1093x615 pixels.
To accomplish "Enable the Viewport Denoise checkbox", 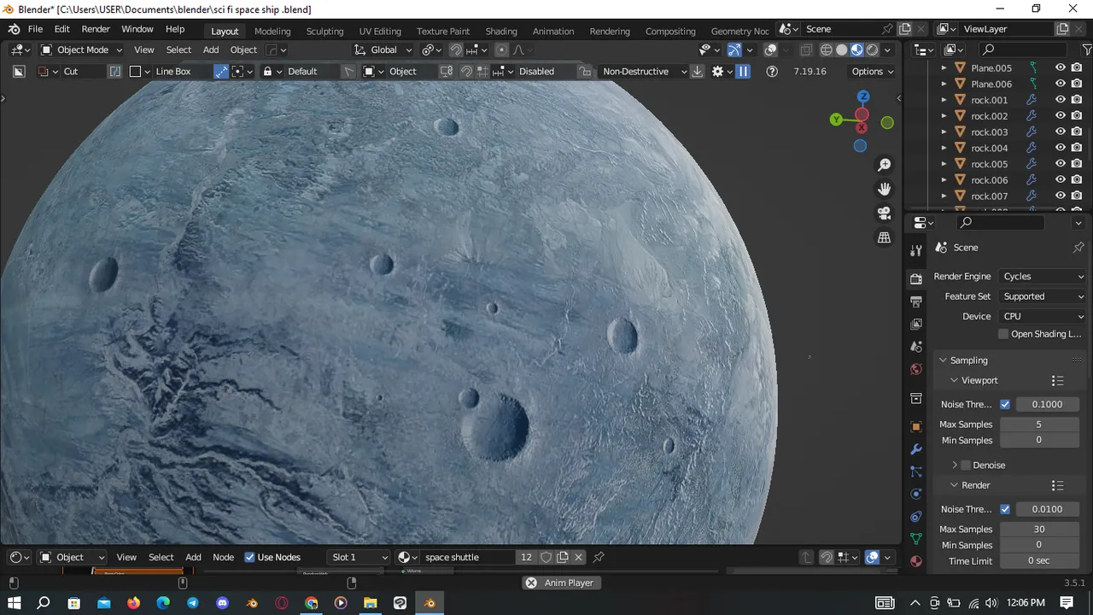I will coord(966,466).
